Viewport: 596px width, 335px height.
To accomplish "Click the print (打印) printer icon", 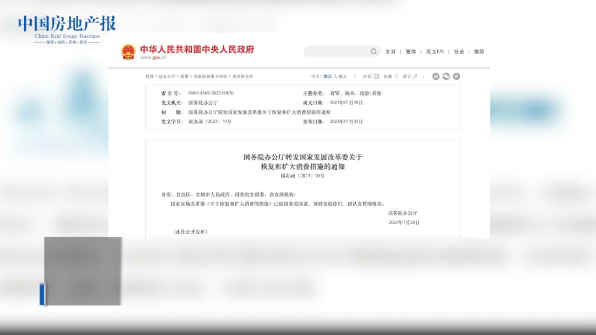I will pos(376,76).
